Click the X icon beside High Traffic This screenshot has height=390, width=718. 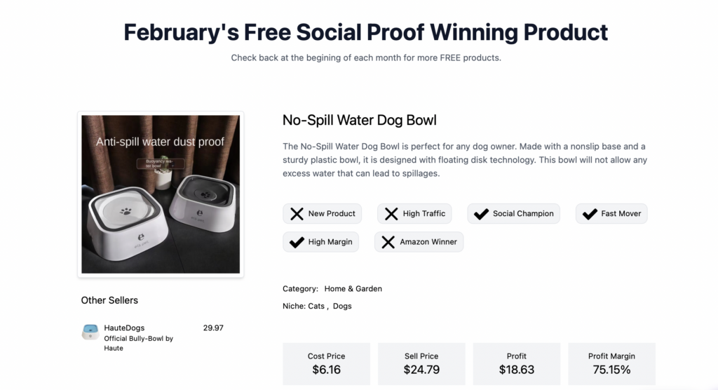click(x=391, y=213)
